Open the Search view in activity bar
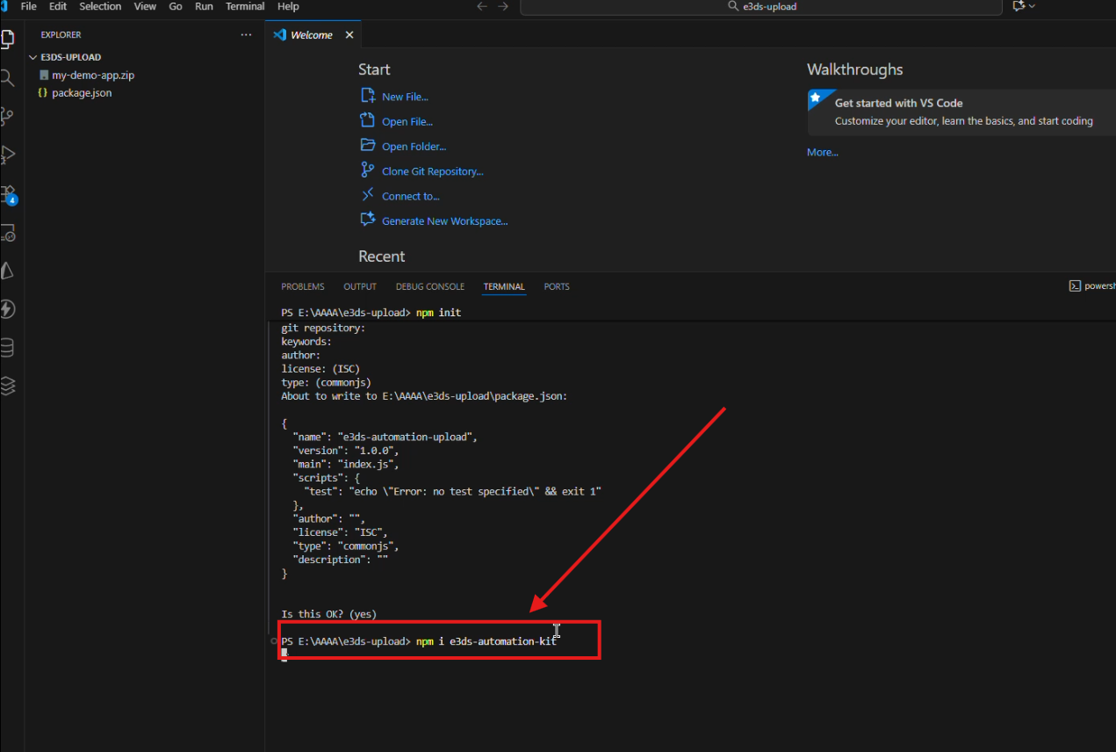The height and width of the screenshot is (752, 1116). pos(8,78)
